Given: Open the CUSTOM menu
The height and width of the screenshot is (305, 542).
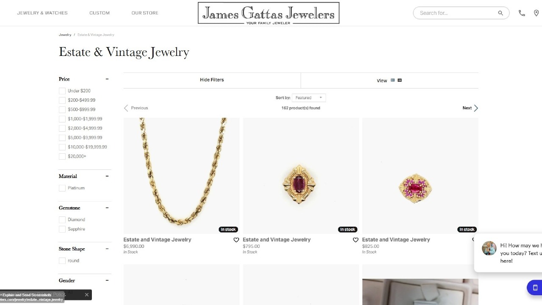Looking at the screenshot, I should (100, 13).
